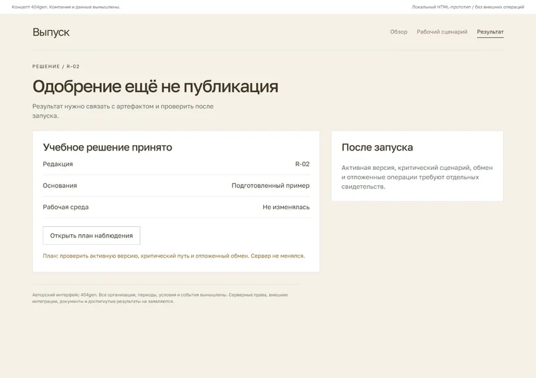Click the Основания row label
Screen dimensions: 536x378
[60, 185]
